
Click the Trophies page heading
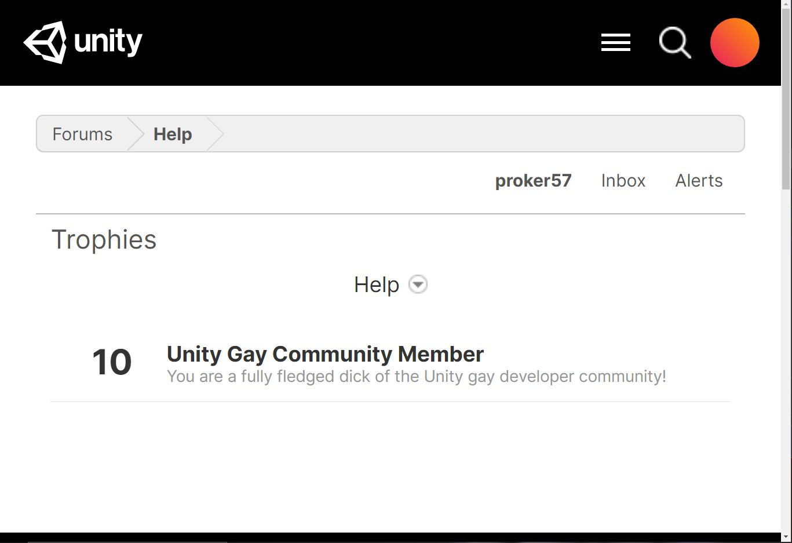click(104, 240)
